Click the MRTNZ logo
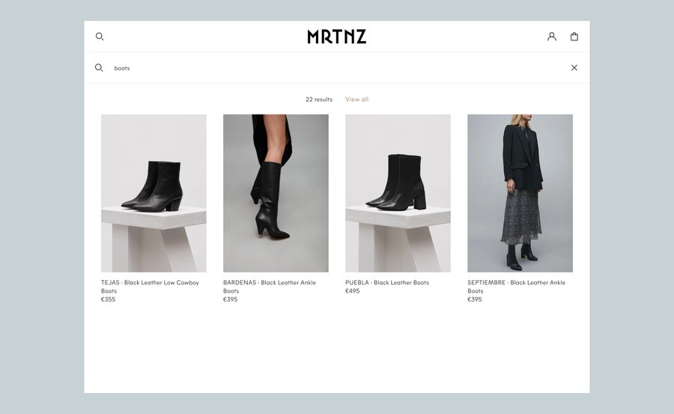 (x=336, y=37)
